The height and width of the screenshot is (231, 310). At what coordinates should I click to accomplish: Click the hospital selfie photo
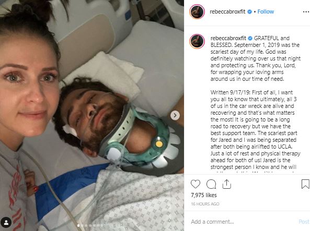click(92, 115)
